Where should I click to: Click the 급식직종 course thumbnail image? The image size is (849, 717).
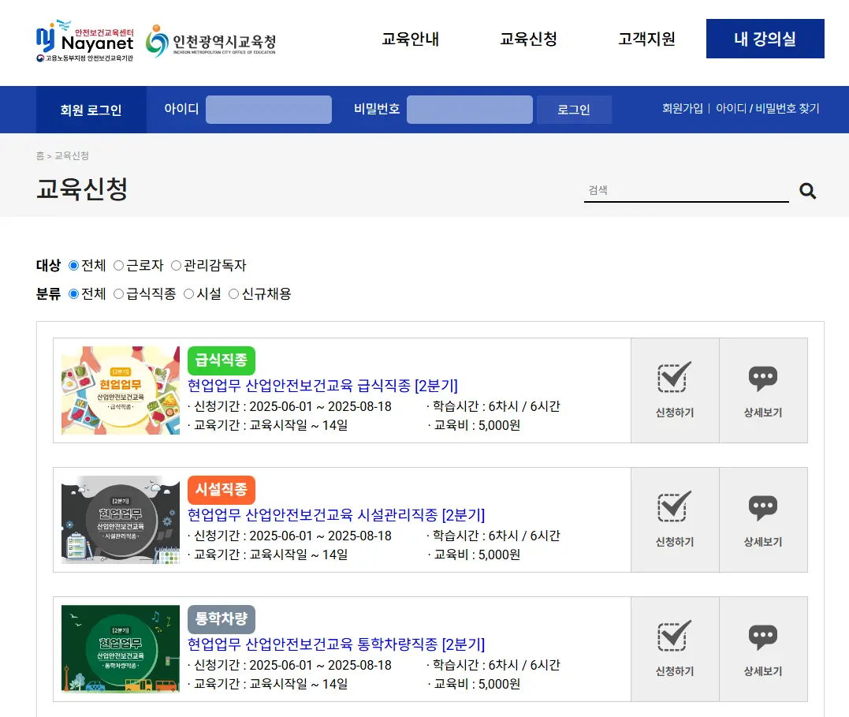coord(119,390)
